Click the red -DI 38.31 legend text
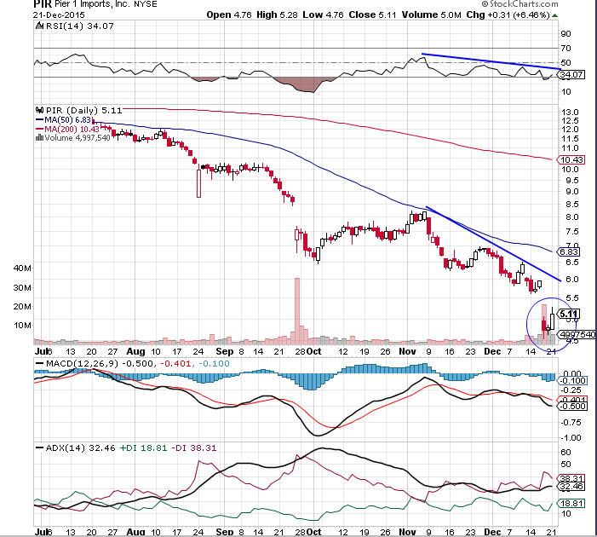The width and height of the screenshot is (597, 537). coord(194,447)
